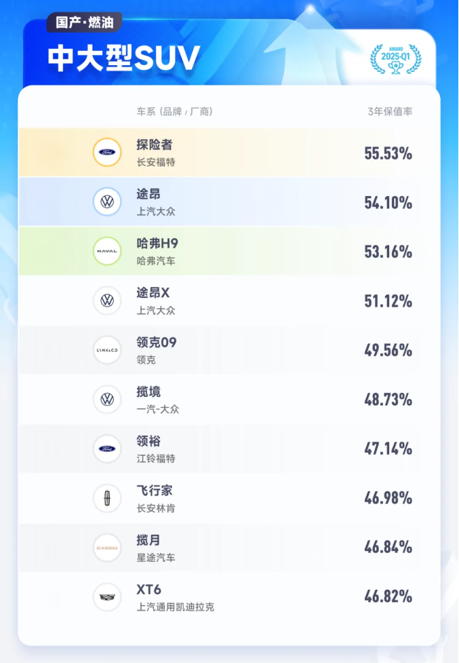Image resolution: width=459 pixels, height=663 pixels.
Task: Open the 途昂X model name
Action: point(153,293)
